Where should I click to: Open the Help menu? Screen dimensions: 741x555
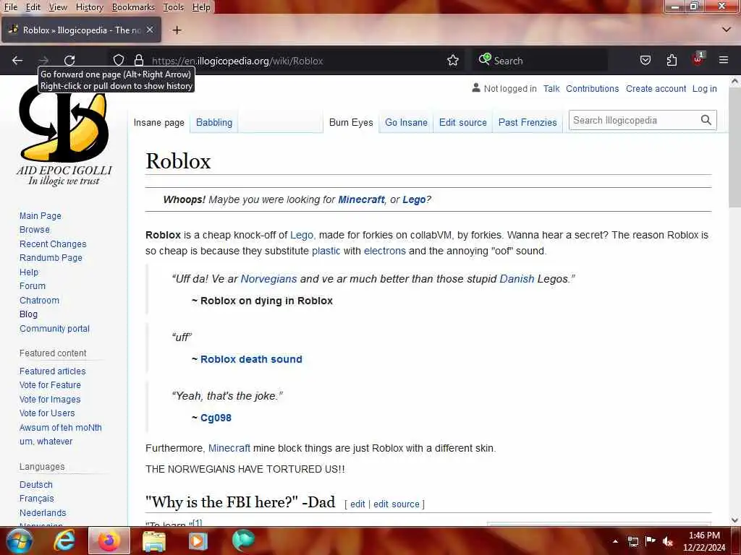click(x=201, y=7)
